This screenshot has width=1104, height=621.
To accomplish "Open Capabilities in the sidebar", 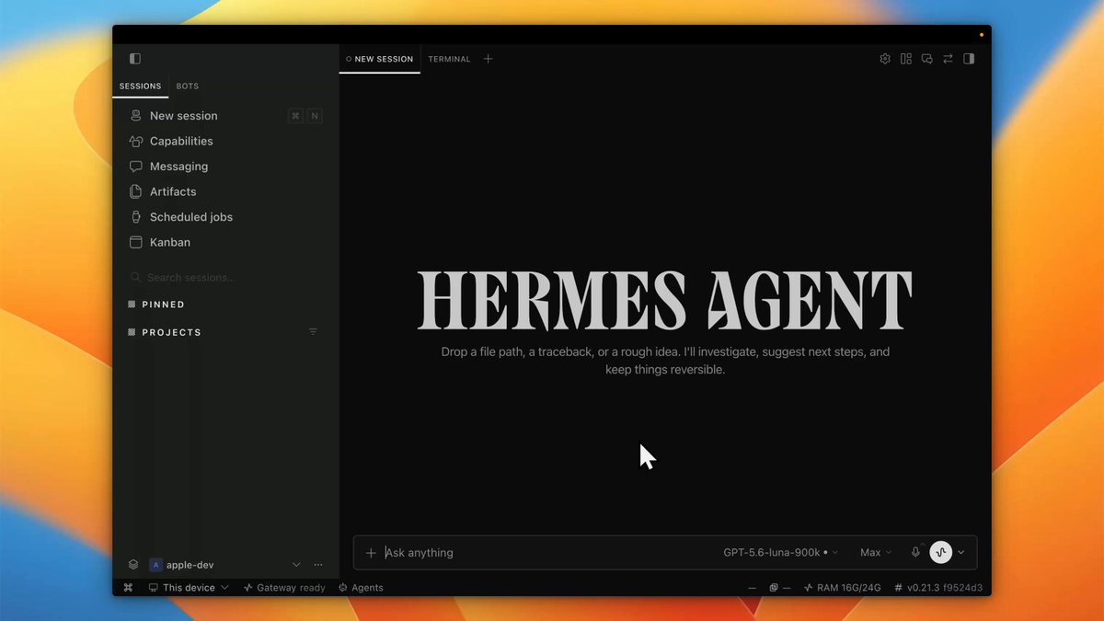I will click(x=225, y=141).
